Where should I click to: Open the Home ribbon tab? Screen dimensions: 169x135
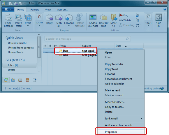(21, 10)
